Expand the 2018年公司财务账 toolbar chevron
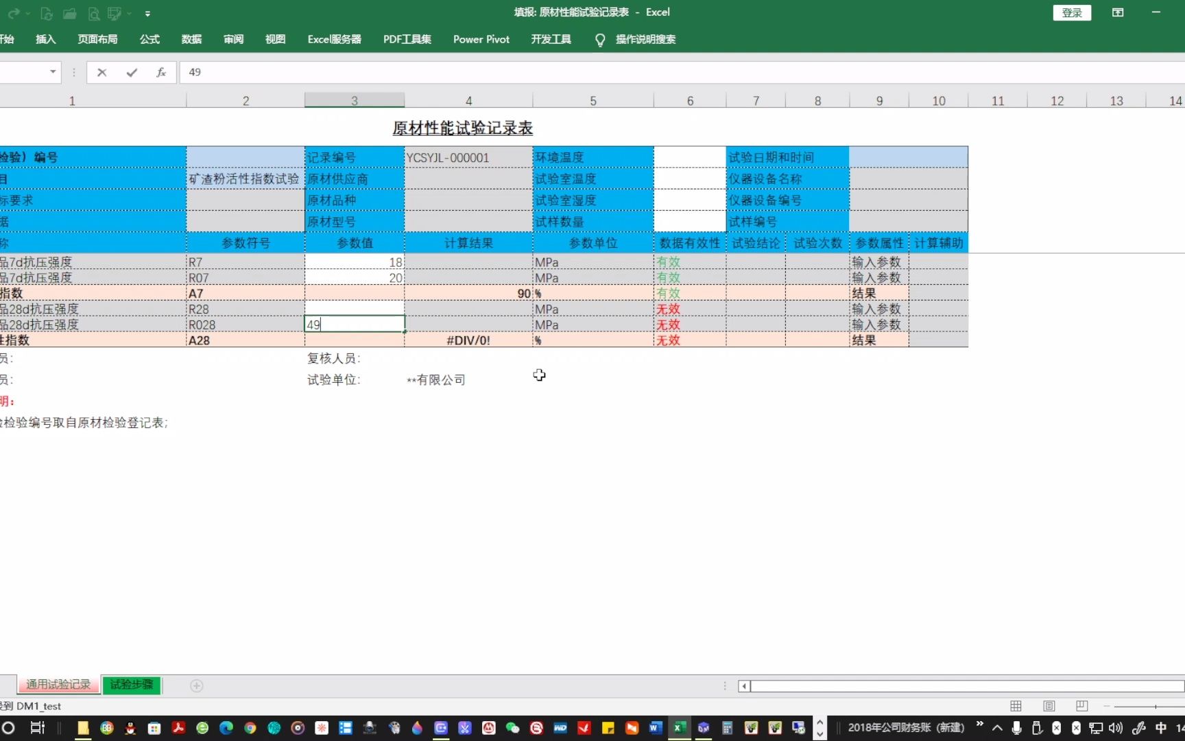Screen dimensions: 1185x741 coord(979,724)
